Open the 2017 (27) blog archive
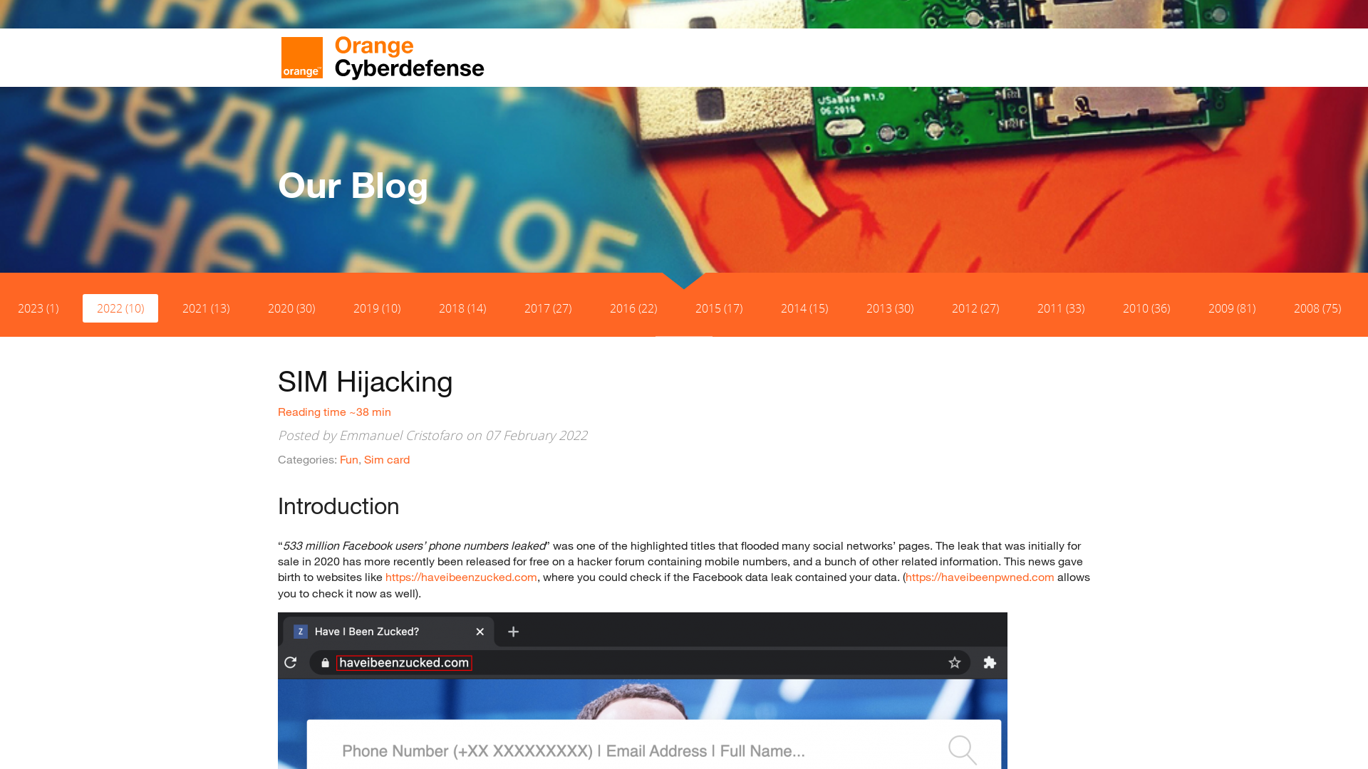 (x=548, y=308)
